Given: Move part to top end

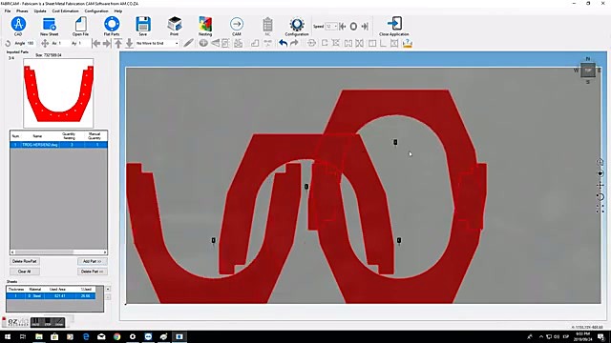Looking at the screenshot, I should [118, 43].
